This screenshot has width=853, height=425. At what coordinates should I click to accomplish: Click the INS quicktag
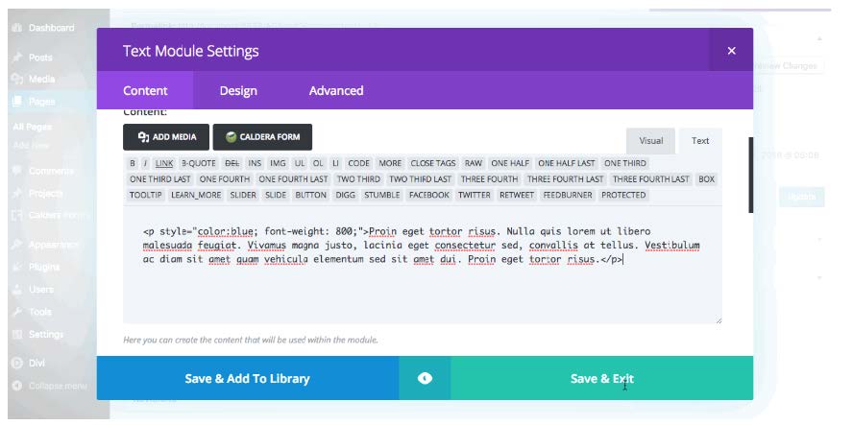point(255,163)
